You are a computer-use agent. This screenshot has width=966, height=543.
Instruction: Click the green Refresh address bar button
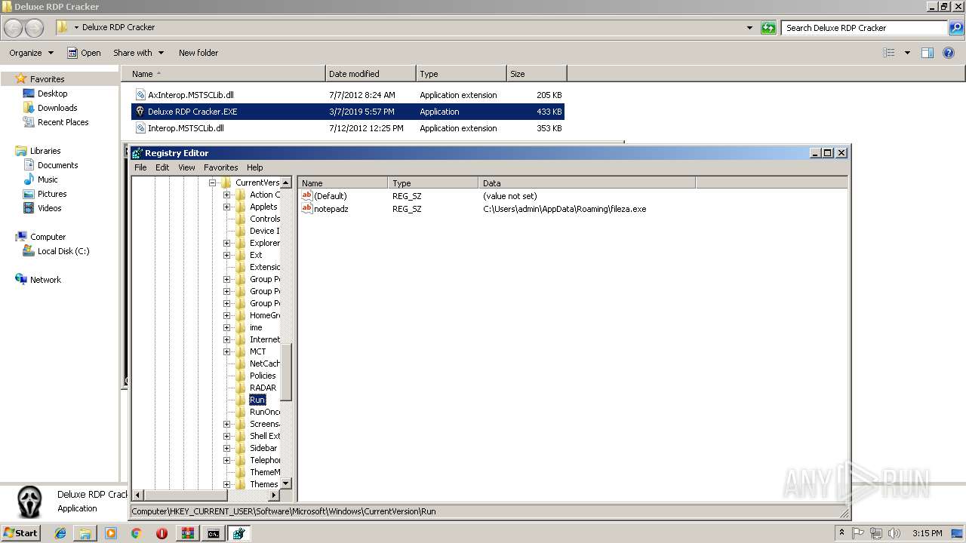(x=768, y=28)
